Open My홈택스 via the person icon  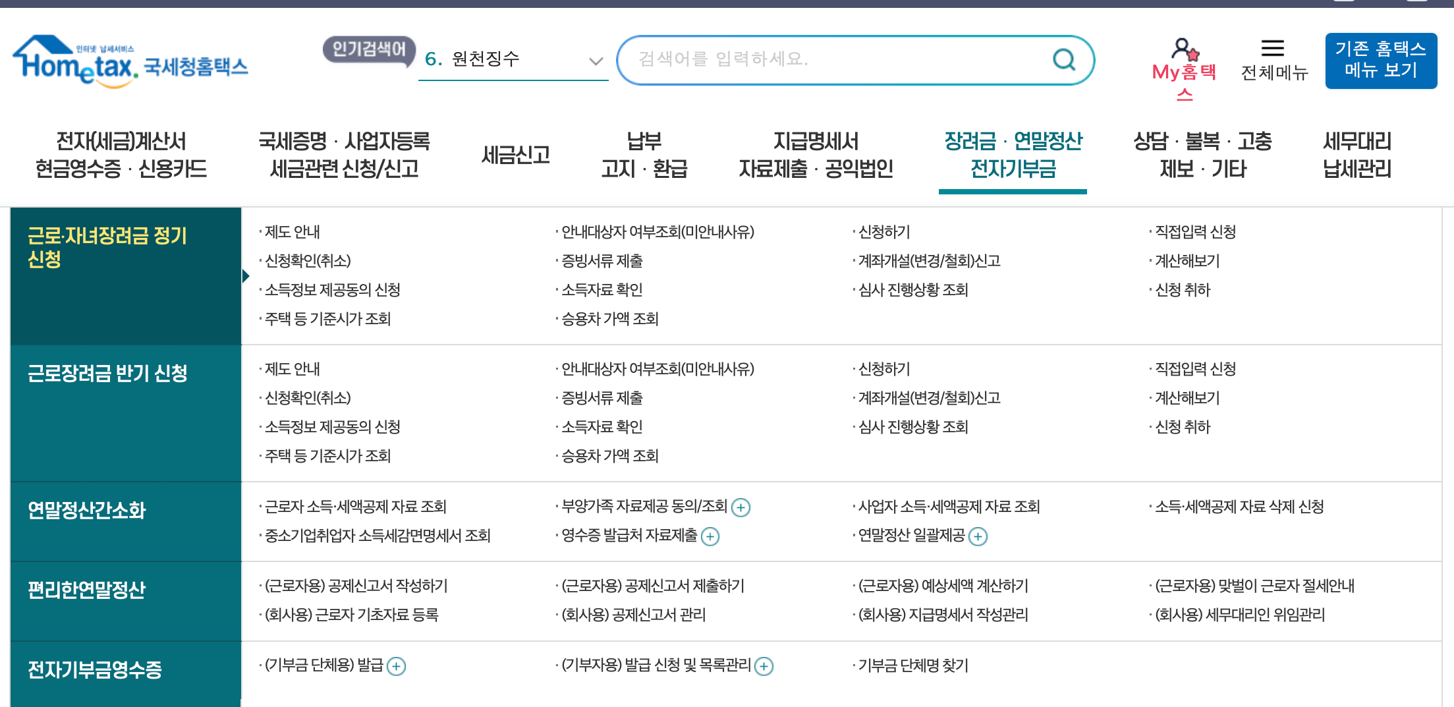point(1183,49)
